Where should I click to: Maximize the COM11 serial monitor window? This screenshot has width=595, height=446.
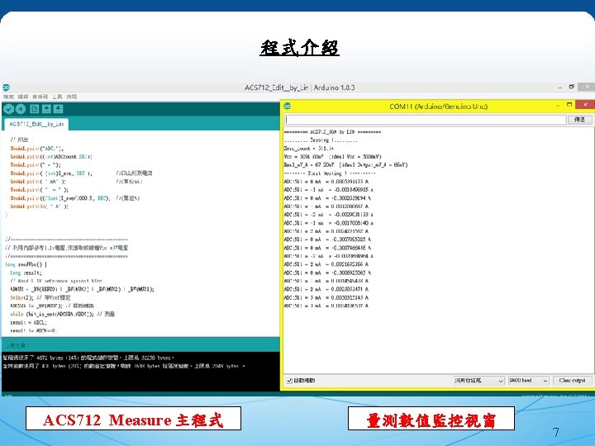[x=569, y=104]
